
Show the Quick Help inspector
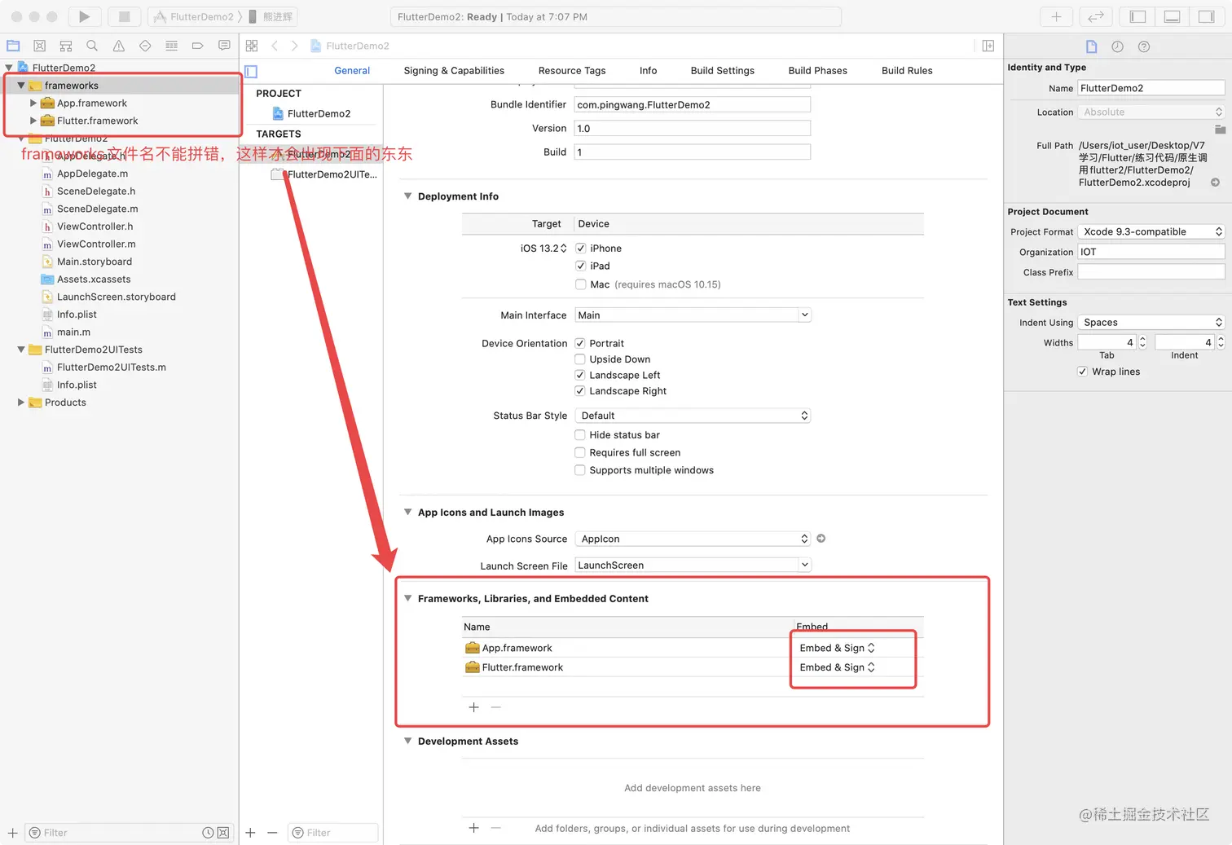coord(1144,46)
